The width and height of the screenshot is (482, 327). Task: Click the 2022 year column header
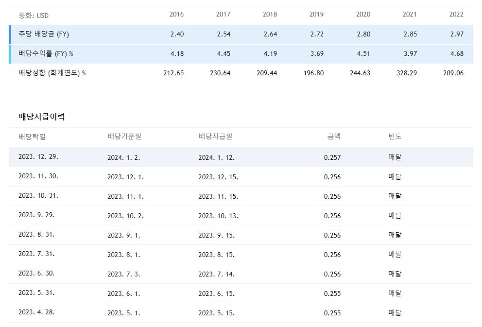[x=456, y=14]
